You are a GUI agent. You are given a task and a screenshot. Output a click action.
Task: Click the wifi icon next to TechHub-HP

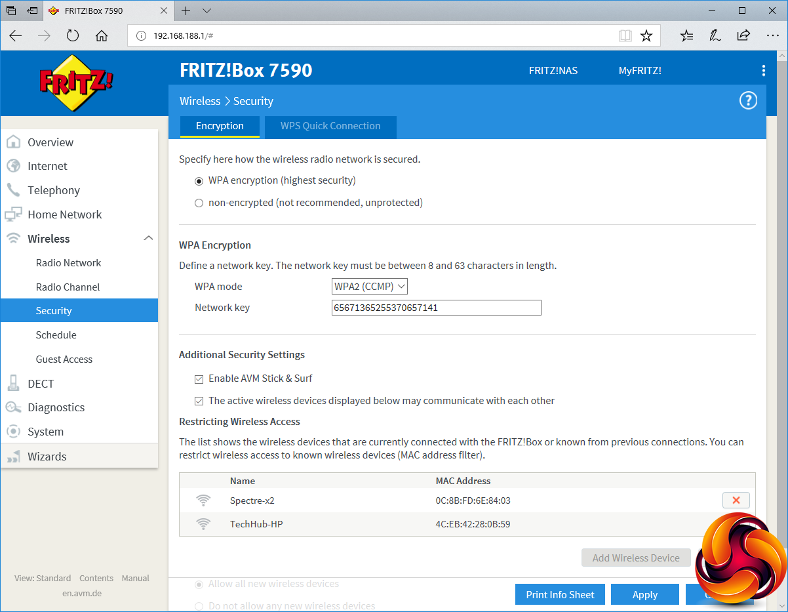[203, 524]
